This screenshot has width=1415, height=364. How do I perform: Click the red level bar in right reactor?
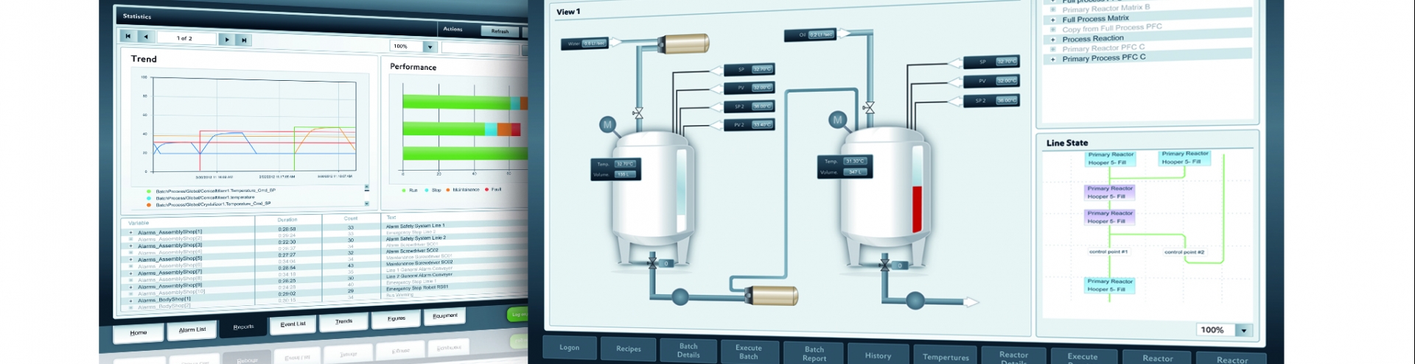point(917,209)
